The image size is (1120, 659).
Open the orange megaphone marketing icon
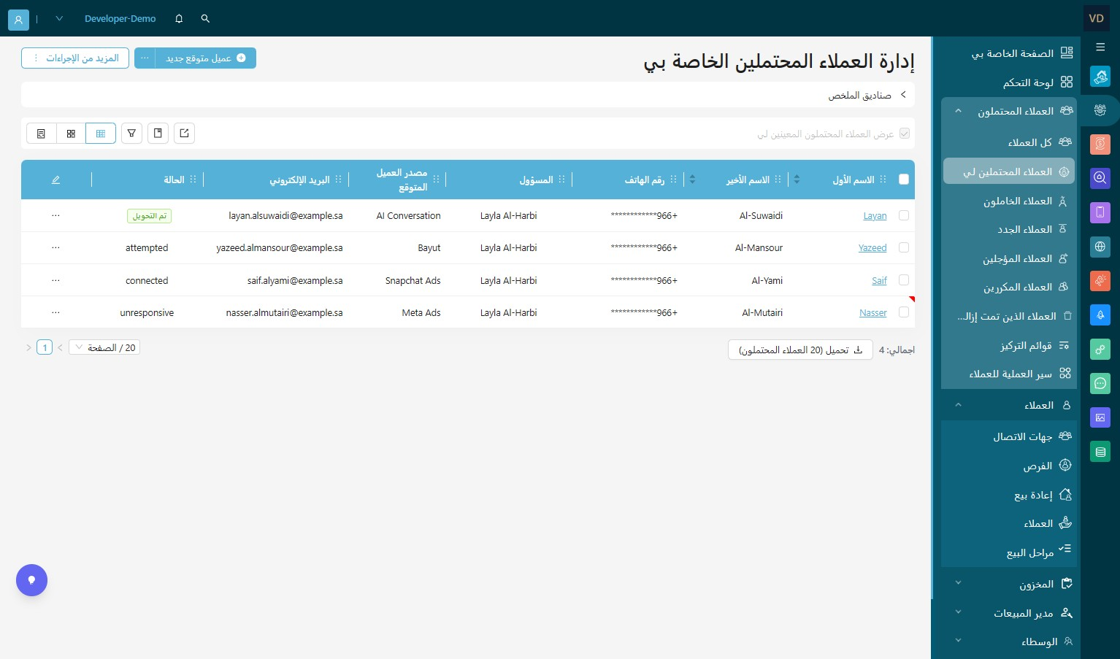(1100, 280)
